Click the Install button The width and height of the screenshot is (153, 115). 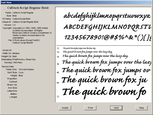(x=65, y=108)
